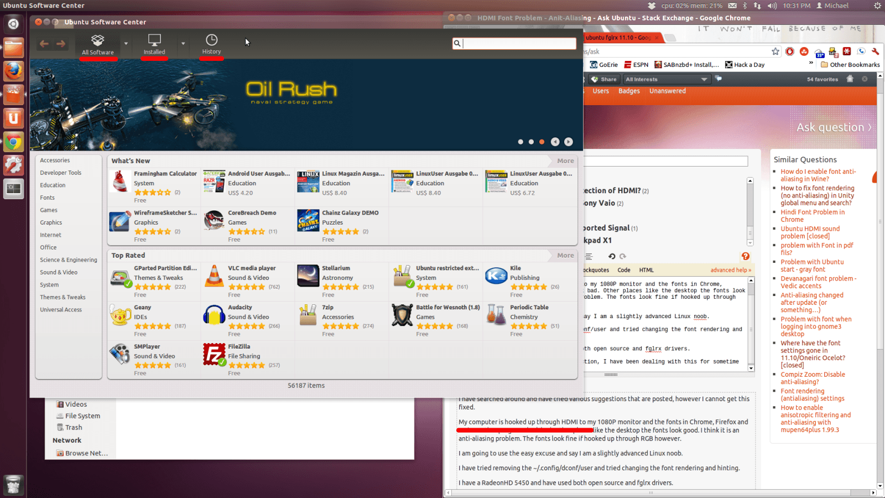Click the Share button in Chrome toolbar

coord(604,79)
